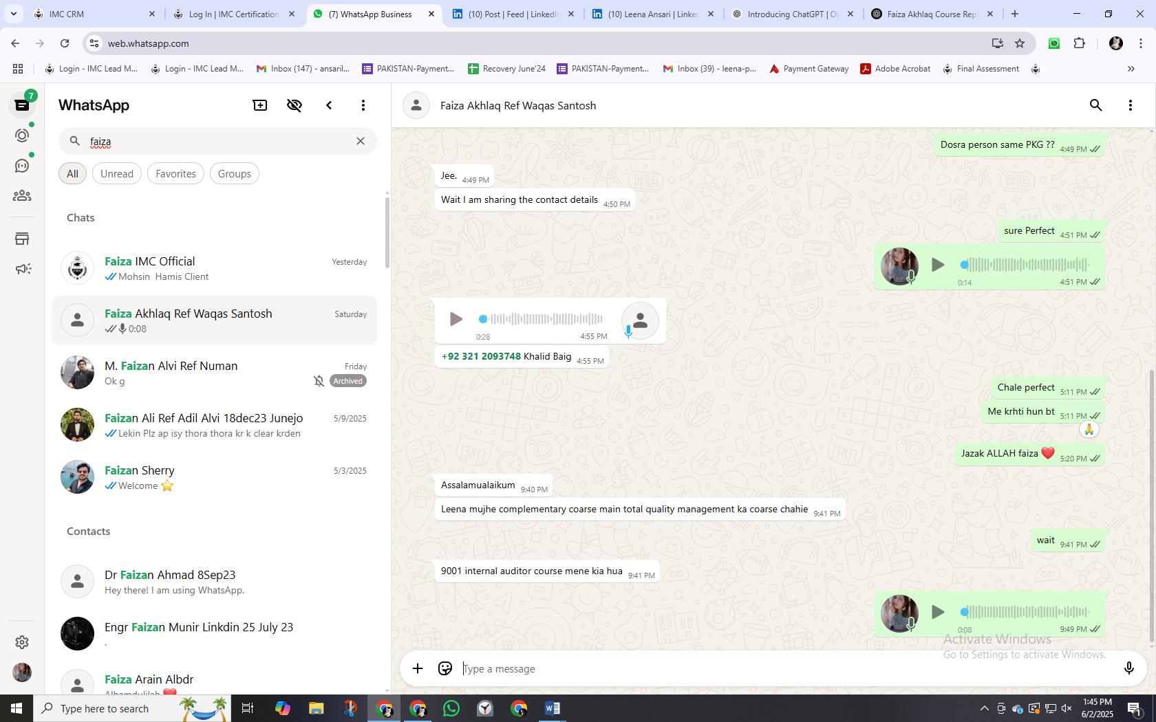Open the Communities icon in sidebar
The width and height of the screenshot is (1156, 722).
22,196
